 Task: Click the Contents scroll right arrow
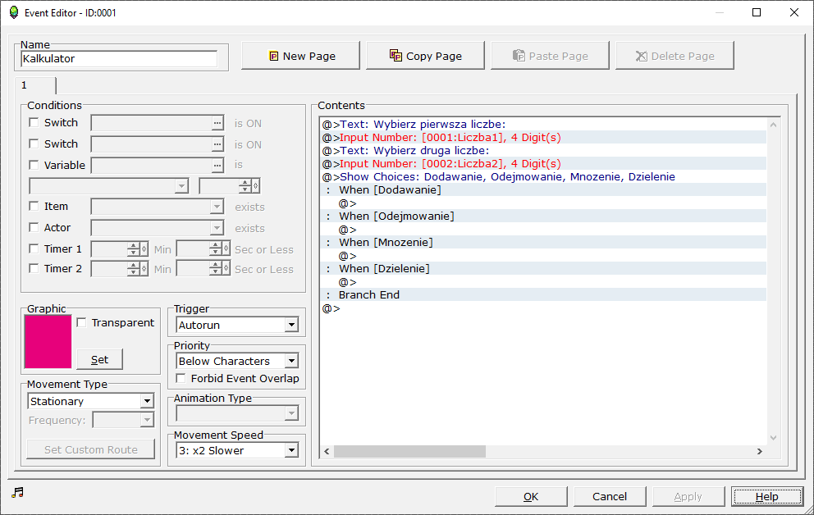point(760,451)
